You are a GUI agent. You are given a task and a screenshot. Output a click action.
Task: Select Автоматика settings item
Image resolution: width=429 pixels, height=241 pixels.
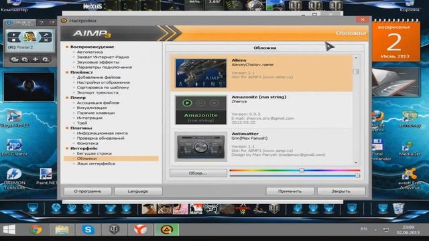(90, 52)
